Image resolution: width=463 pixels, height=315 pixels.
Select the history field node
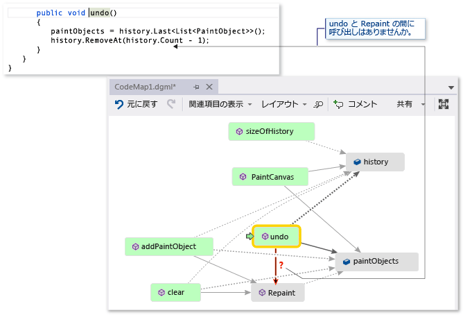(375, 162)
